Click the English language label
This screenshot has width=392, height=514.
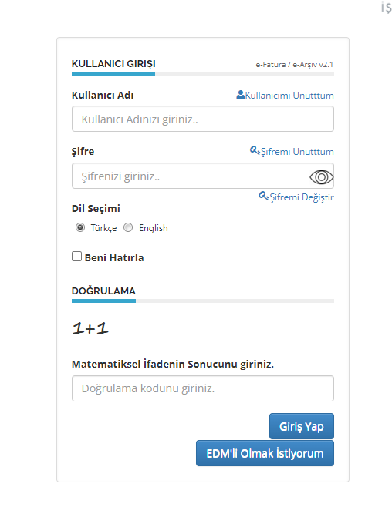(x=154, y=228)
